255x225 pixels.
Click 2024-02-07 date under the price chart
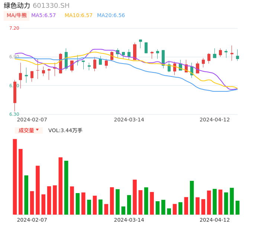click(32, 120)
